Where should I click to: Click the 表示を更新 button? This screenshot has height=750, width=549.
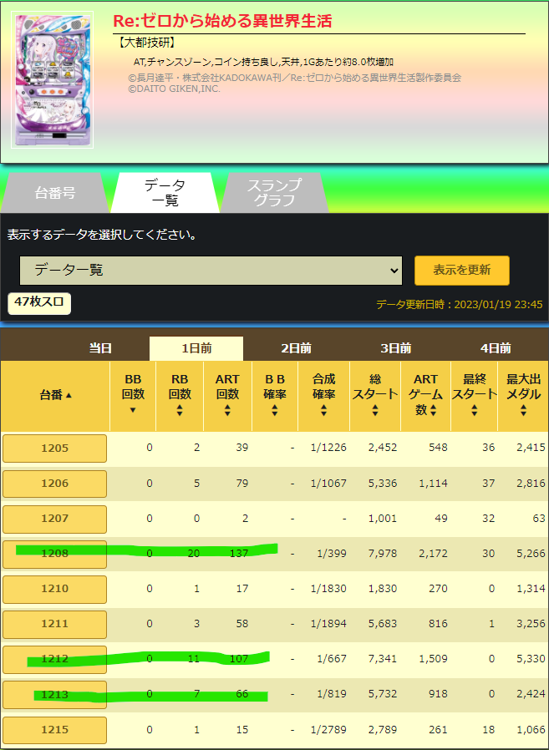click(x=462, y=271)
